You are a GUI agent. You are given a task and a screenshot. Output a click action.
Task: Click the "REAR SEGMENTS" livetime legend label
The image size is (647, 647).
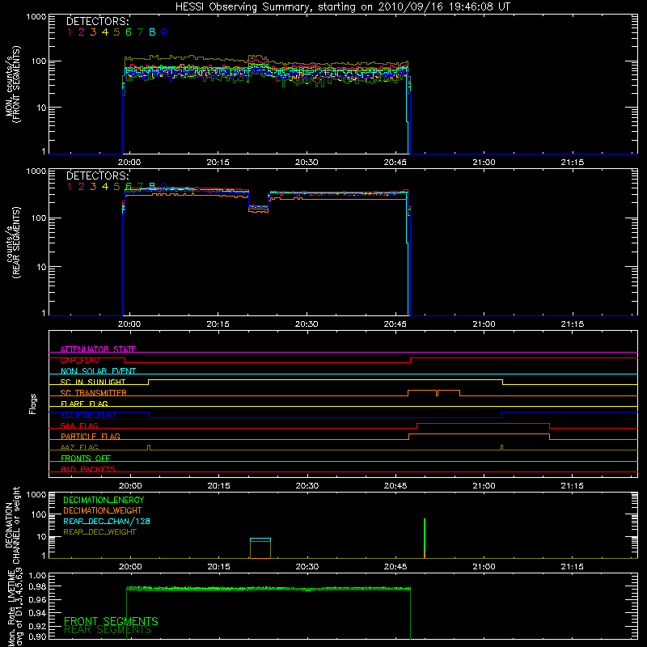point(108,630)
